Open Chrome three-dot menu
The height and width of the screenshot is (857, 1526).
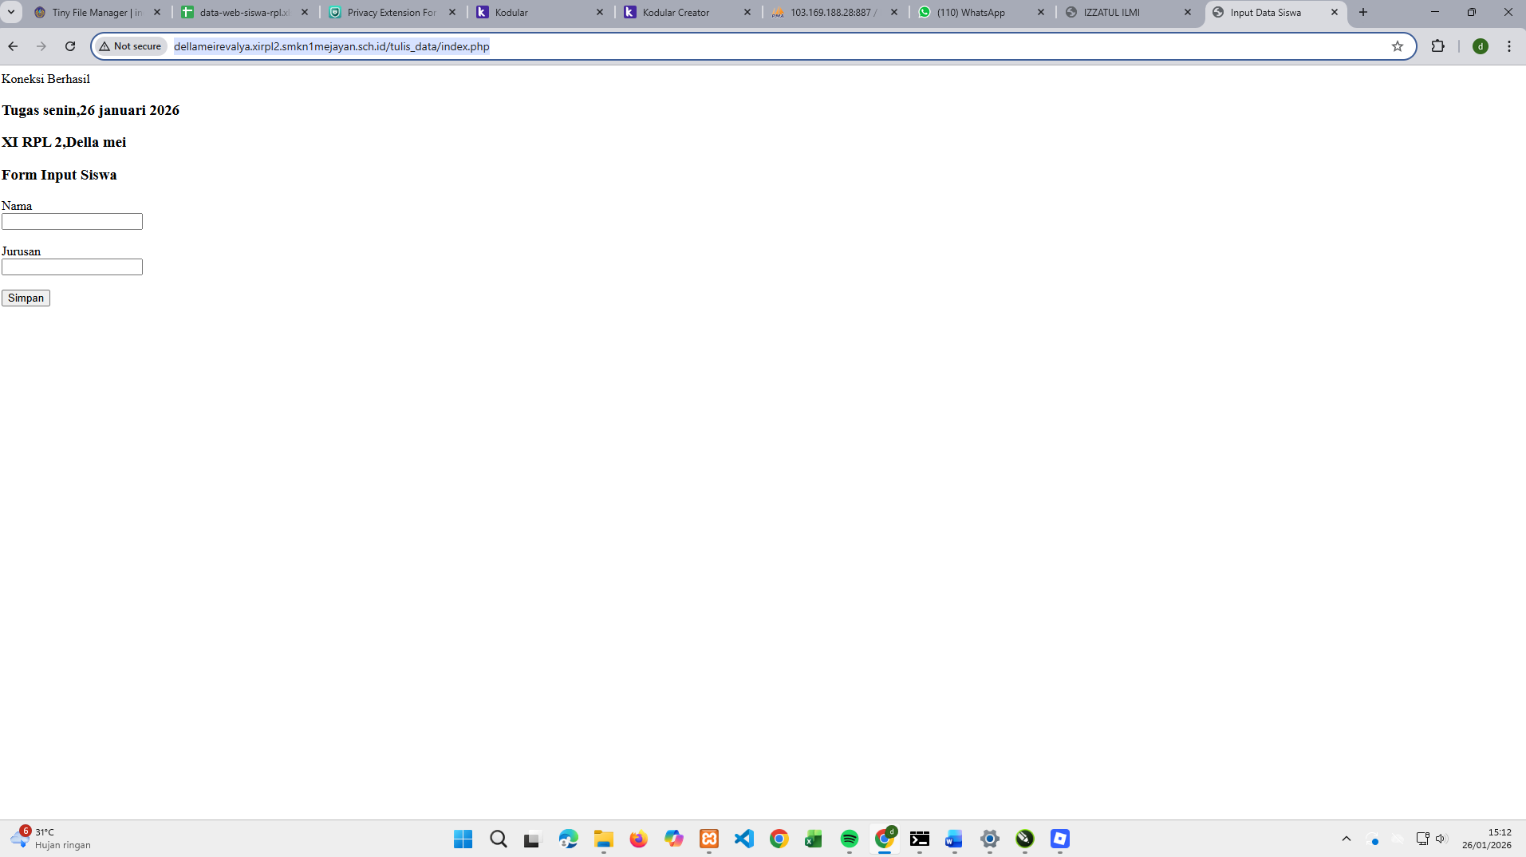pos(1508,46)
